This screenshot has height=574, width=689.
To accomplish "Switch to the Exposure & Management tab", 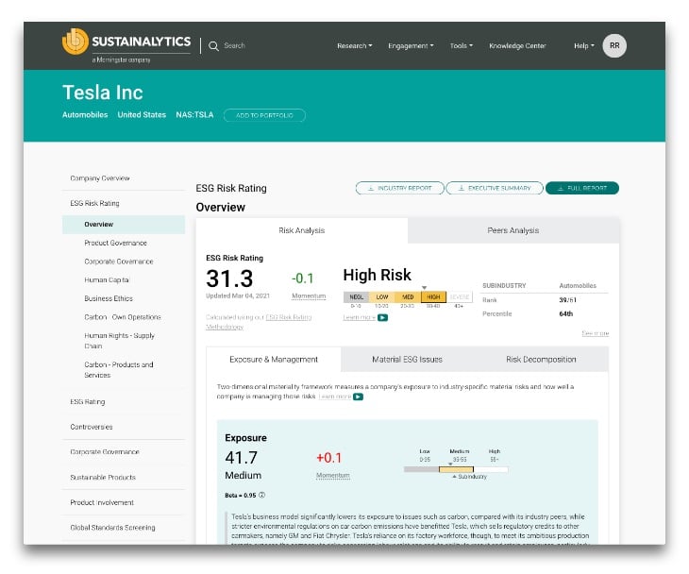I will tap(274, 360).
